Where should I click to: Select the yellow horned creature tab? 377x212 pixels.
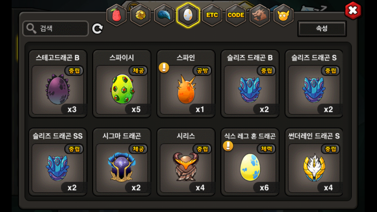pos(283,15)
